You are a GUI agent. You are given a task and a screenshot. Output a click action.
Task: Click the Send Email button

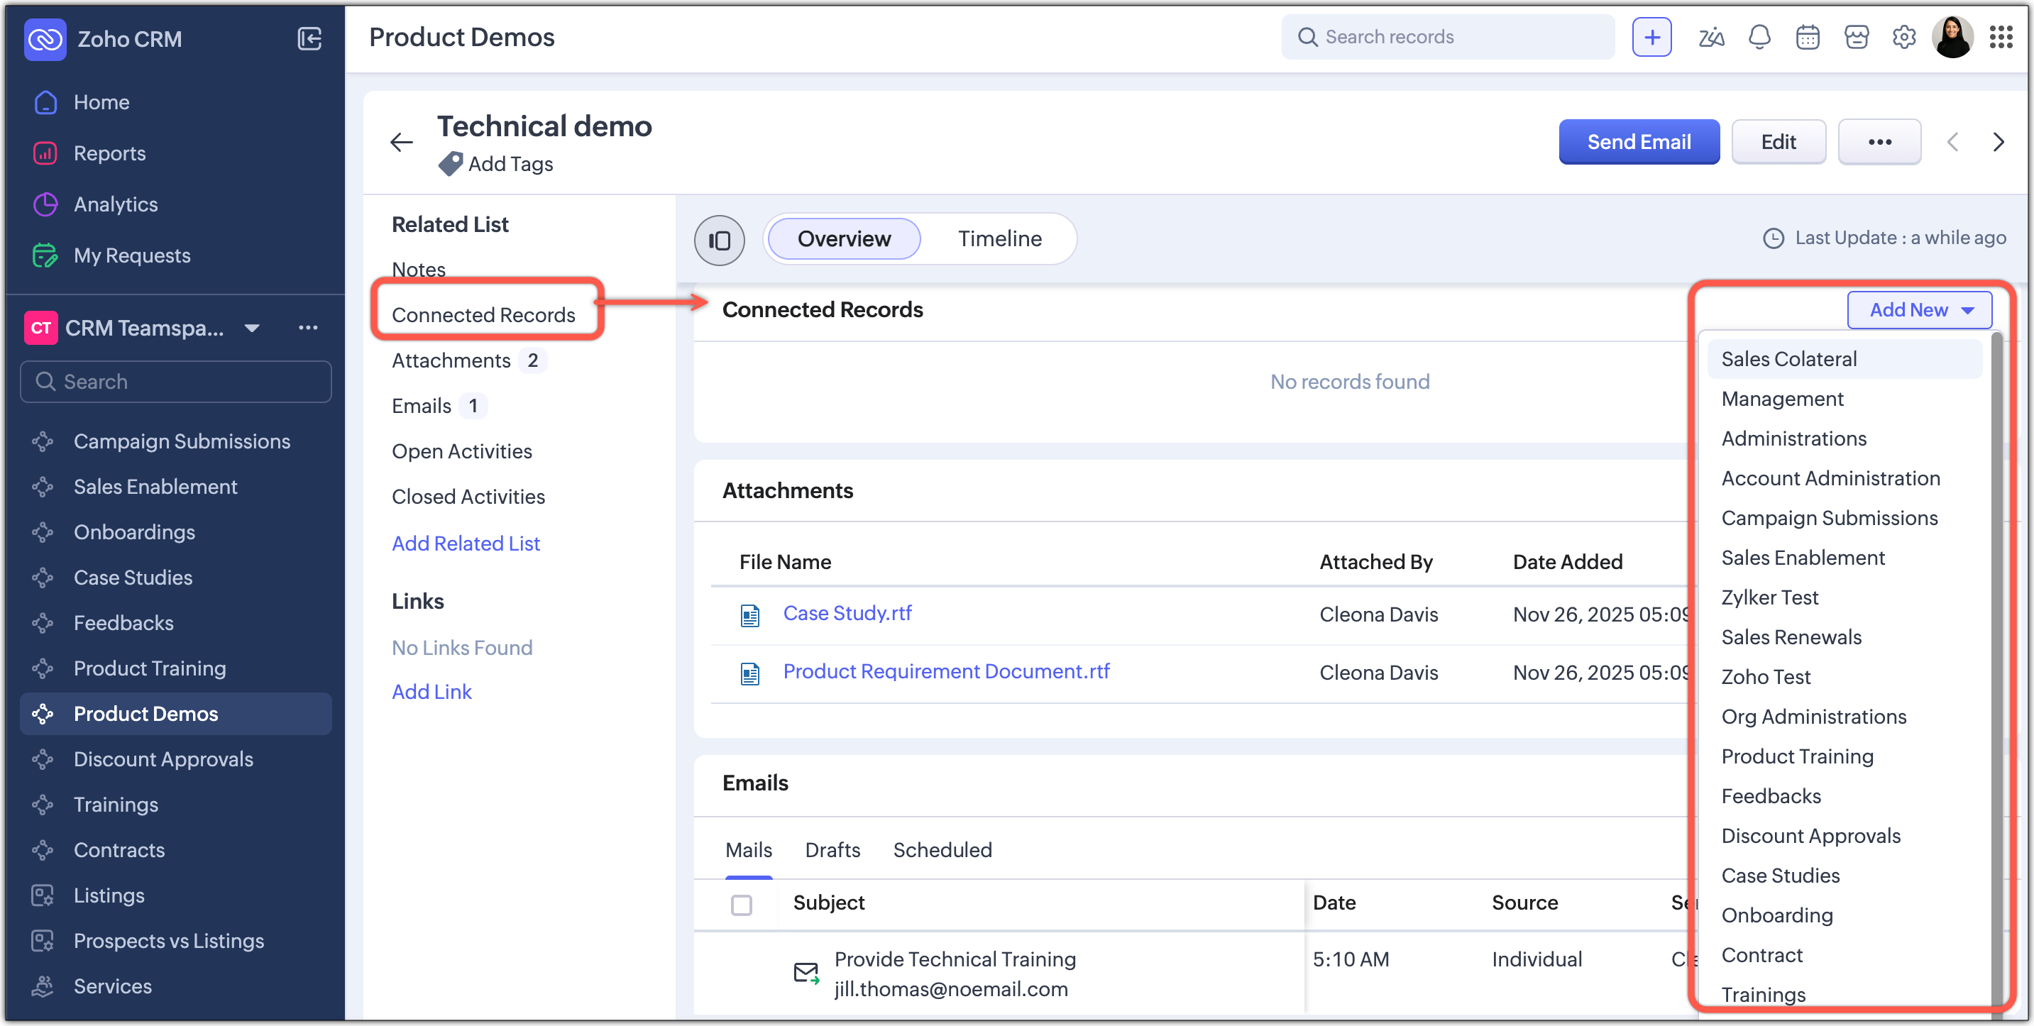pyautogui.click(x=1639, y=142)
